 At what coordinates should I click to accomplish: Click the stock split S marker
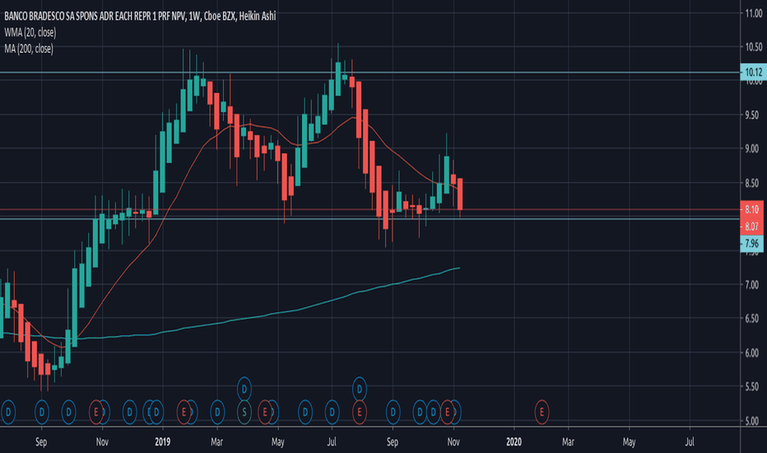coord(244,413)
